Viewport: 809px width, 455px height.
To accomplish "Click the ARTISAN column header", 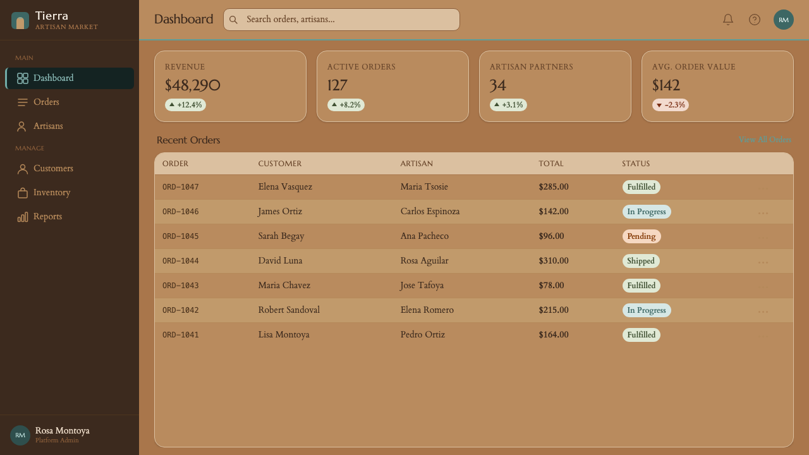I will [x=417, y=164].
